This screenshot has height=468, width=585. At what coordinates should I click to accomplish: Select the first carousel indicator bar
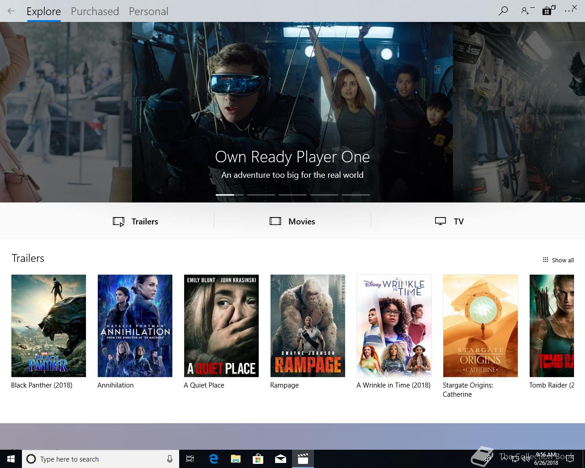[x=229, y=195]
